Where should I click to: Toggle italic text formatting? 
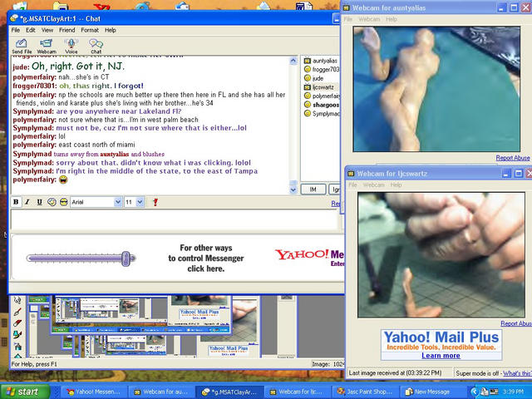pos(27,202)
